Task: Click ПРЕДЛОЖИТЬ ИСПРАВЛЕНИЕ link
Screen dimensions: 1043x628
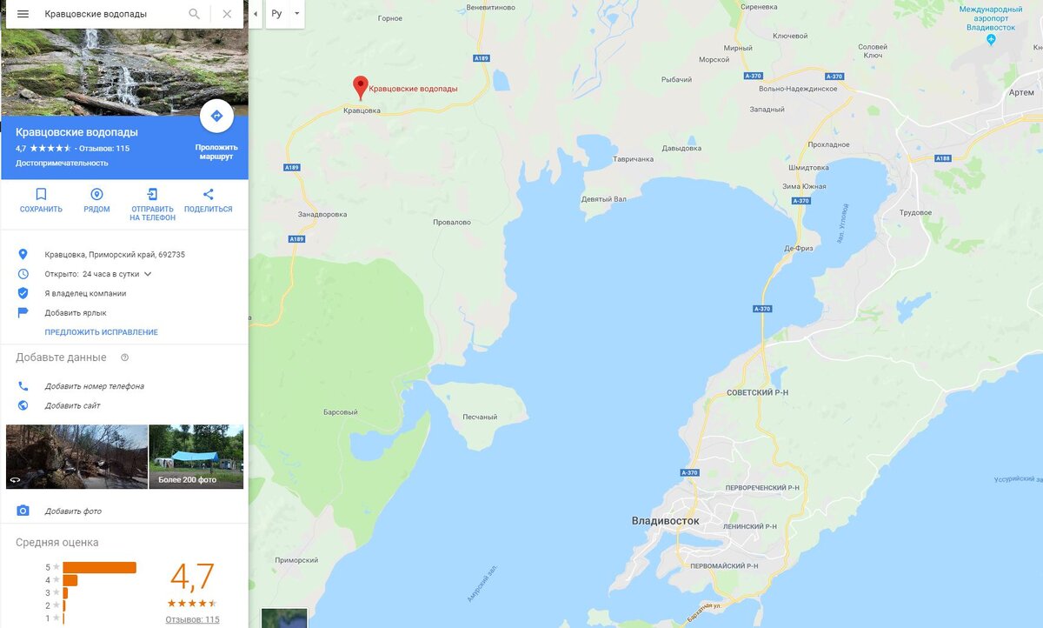Action: (x=102, y=332)
